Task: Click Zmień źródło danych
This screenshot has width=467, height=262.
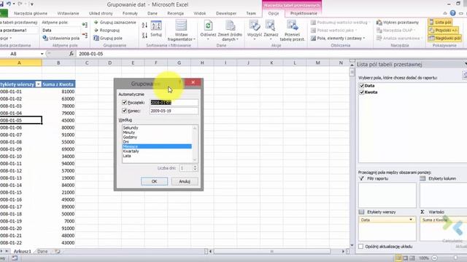Action: 229,31
